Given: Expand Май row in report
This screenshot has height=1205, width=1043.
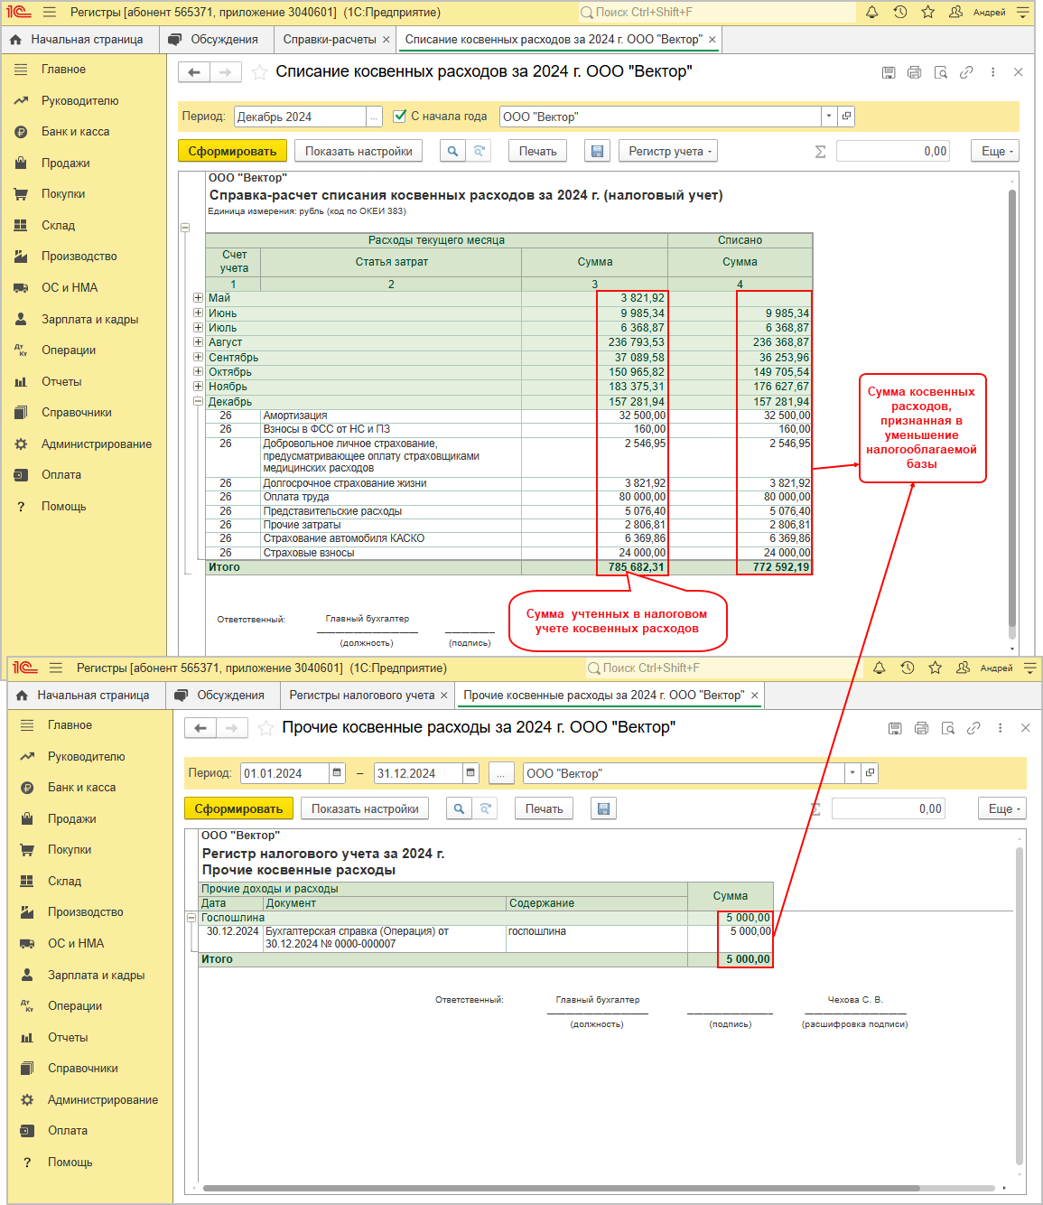Looking at the screenshot, I should pos(198,298).
